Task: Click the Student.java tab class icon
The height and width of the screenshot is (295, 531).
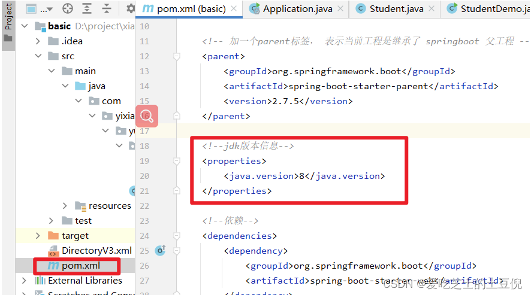Action: click(361, 8)
